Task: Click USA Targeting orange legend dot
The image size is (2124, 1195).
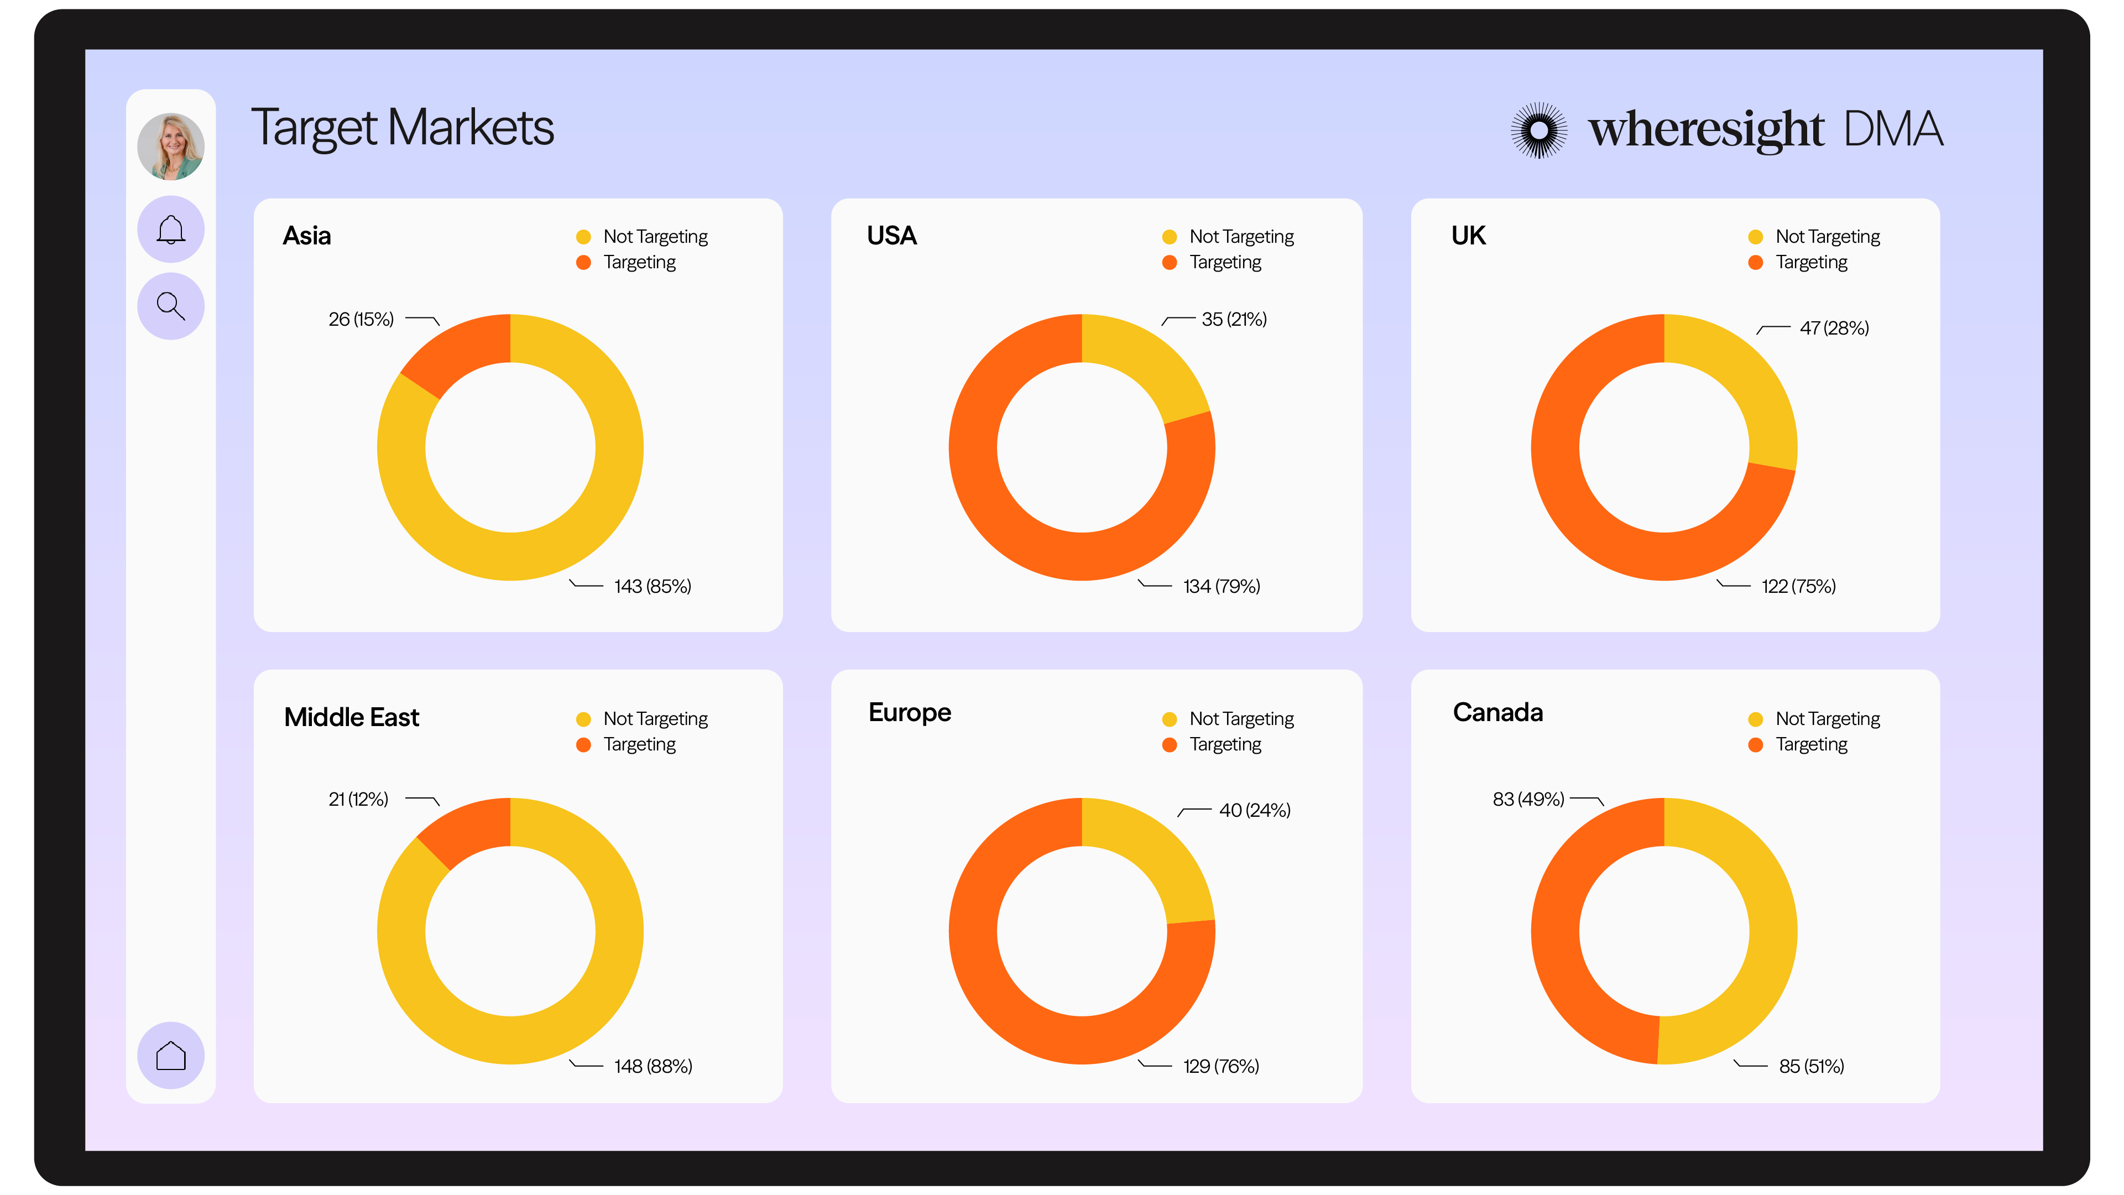Action: click(1169, 262)
